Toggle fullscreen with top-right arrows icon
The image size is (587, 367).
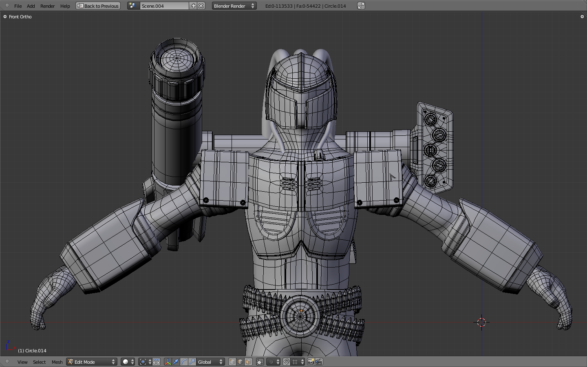361,6
